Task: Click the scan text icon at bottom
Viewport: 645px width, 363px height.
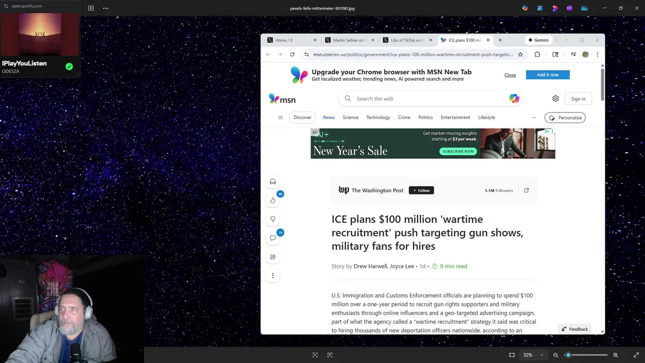Action: [x=330, y=355]
